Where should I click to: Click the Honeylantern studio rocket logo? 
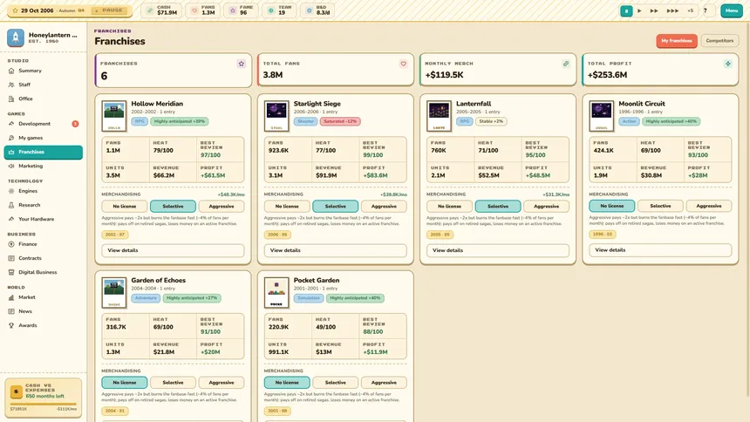click(x=16, y=37)
